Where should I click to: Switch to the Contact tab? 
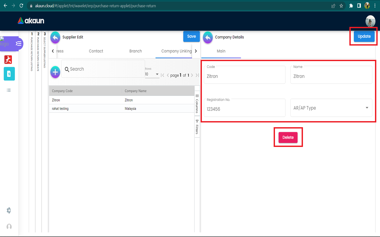pos(96,51)
